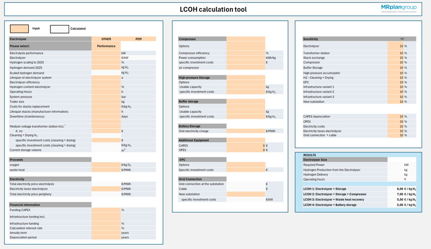Click the white Calculated legend box
431x249 pixels.
pyautogui.click(x=59, y=29)
